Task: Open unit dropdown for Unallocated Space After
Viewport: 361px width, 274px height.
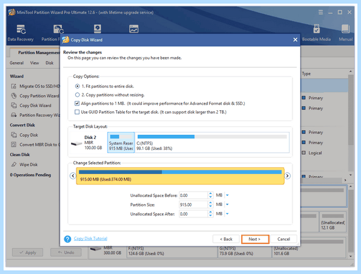Action: click(x=227, y=214)
